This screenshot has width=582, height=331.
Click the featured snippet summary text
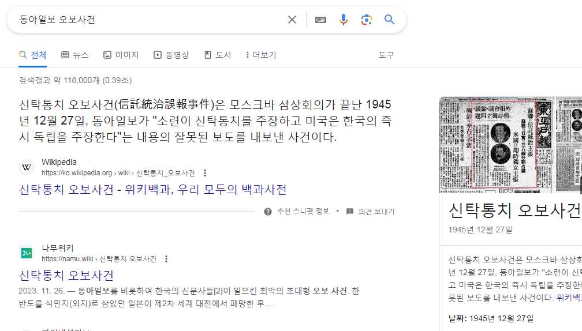(x=205, y=121)
